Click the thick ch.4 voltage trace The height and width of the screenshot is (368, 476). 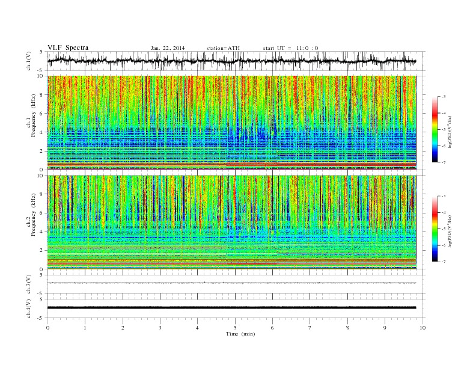[232, 308]
